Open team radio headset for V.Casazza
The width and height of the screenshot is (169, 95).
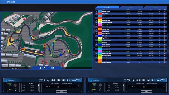pos(48,80)
